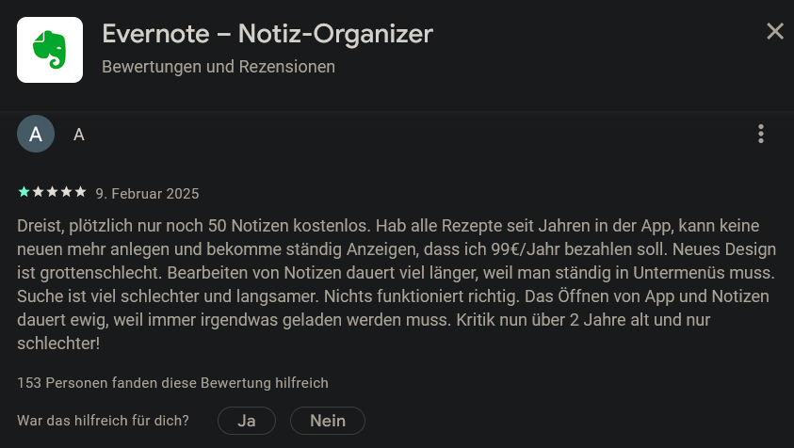Viewport: 794px width, 448px height.
Task: Click the Evernote – Notiz-Organizer title
Action: point(267,34)
